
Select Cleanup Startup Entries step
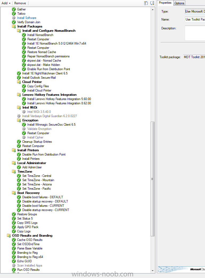click(37, 141)
